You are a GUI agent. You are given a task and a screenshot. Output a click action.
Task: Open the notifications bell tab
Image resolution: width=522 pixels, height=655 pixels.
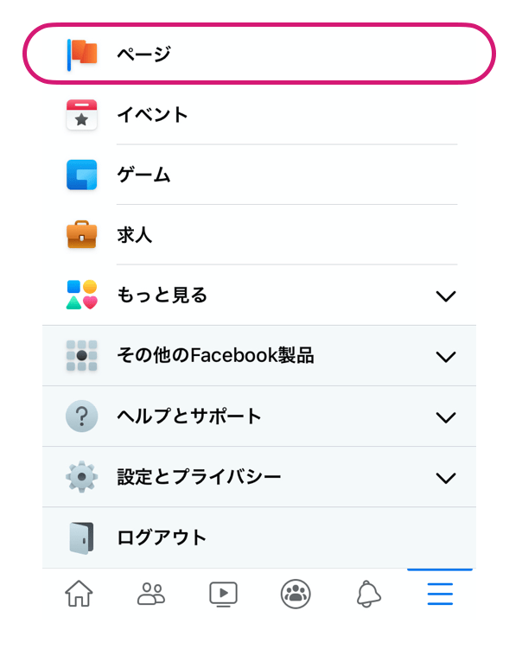[368, 594]
